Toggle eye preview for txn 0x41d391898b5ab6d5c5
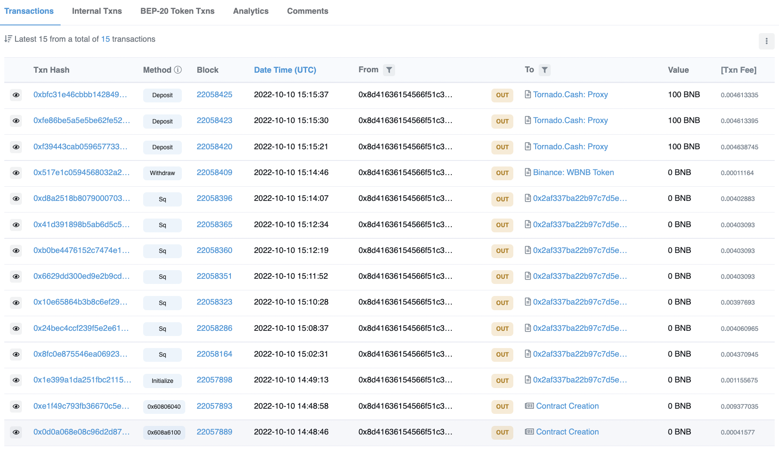 pyautogui.click(x=16, y=225)
